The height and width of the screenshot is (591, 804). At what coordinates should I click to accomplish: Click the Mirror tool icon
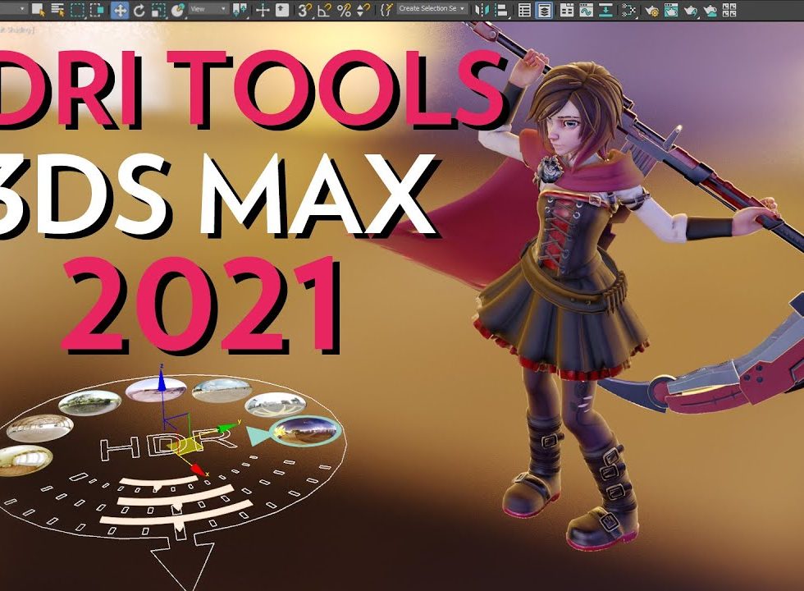tap(482, 10)
